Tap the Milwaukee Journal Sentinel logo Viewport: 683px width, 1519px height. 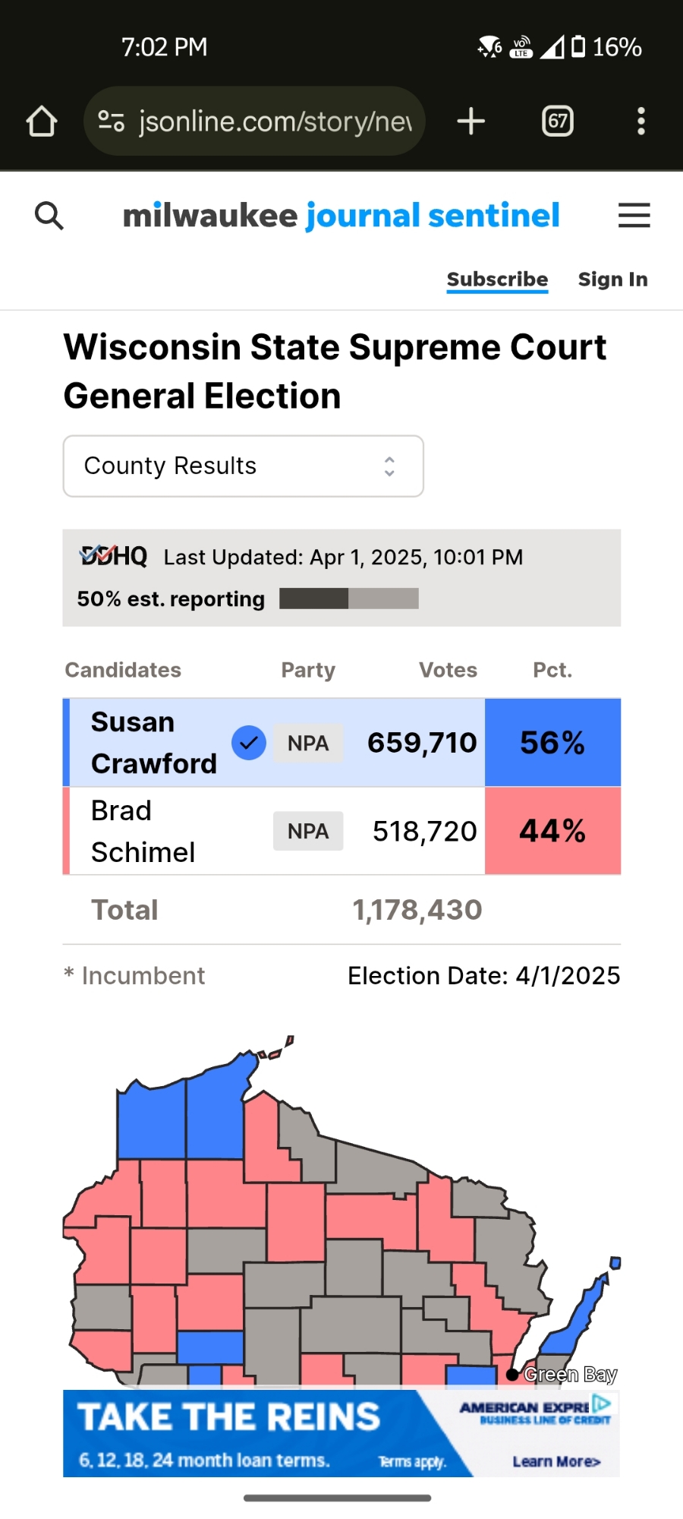pos(341,216)
